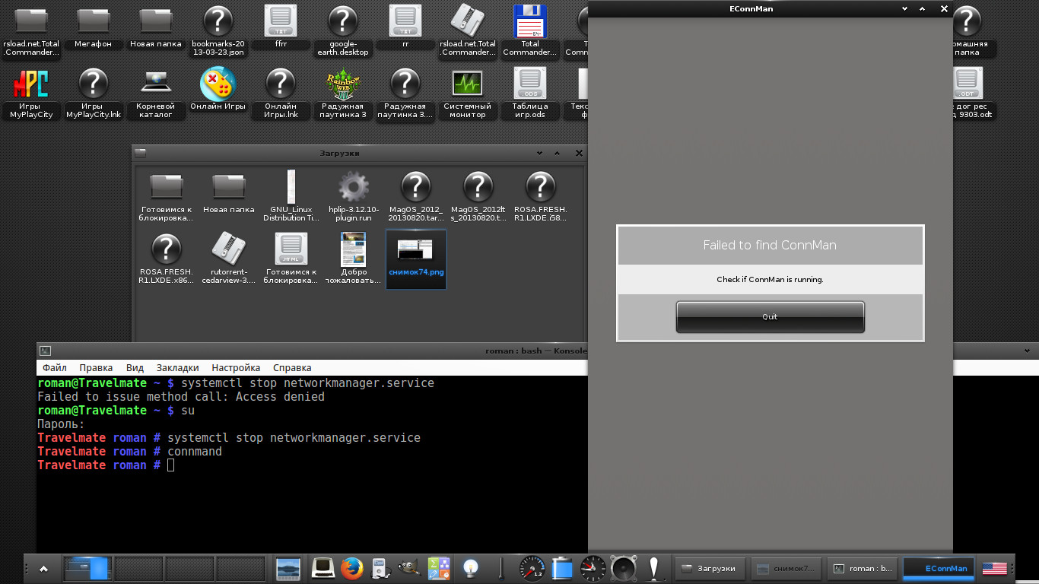Select the hplip-3.12.10-plugin.run file in Загрузки
Image resolution: width=1039 pixels, height=584 pixels.
pos(354,197)
